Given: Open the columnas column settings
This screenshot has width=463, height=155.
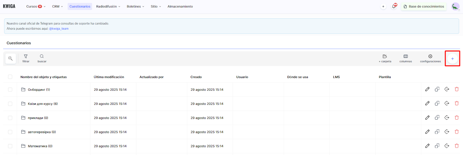Looking at the screenshot, I should tap(405, 58).
